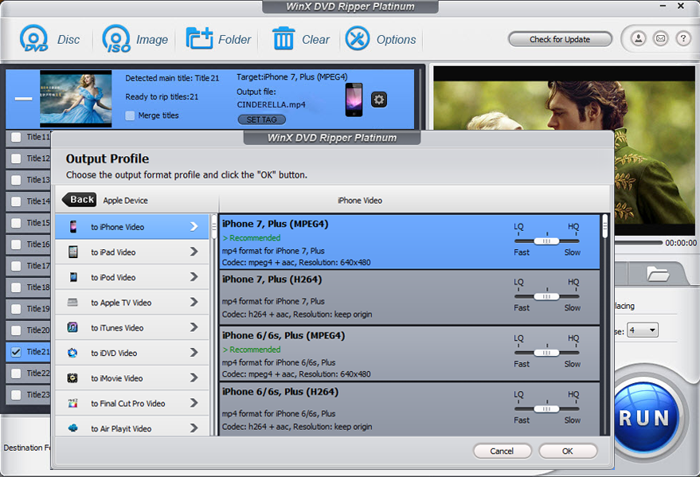Expand to iPad Video arrow
This screenshot has height=477, width=700.
pos(194,252)
